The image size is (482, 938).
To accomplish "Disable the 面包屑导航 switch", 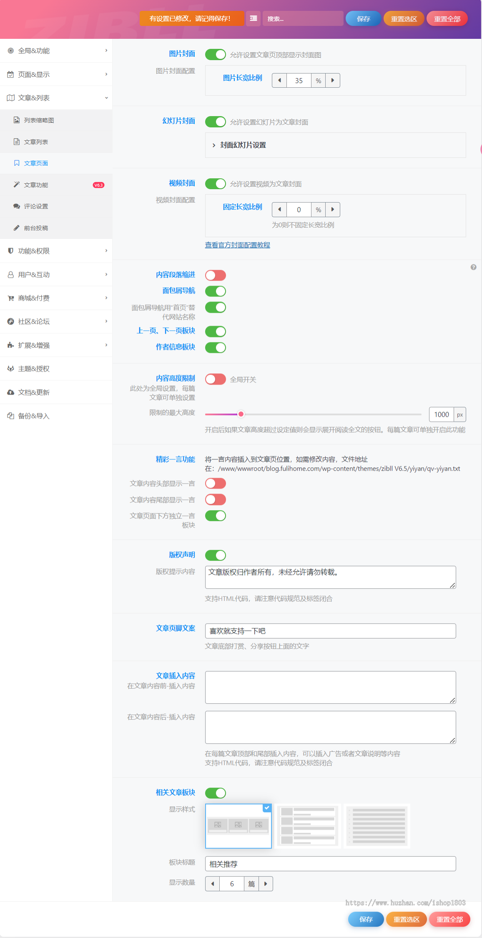I will [x=216, y=291].
